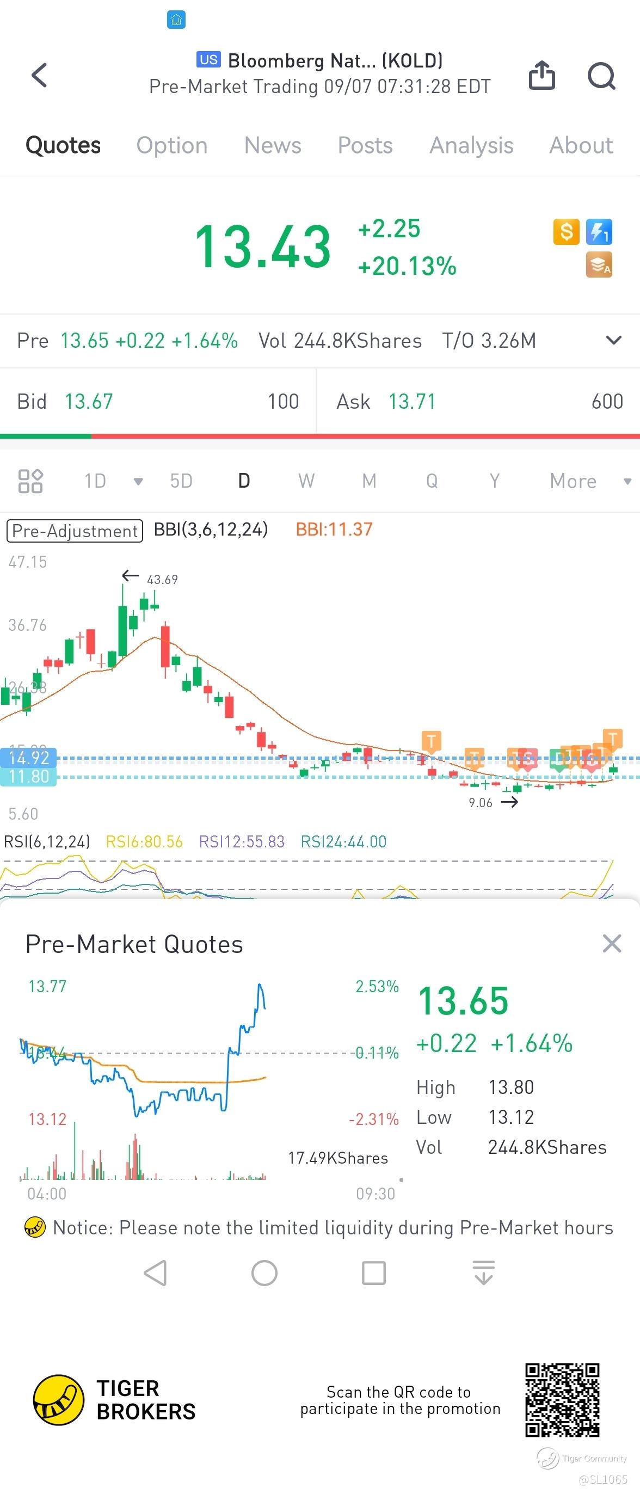Tap the brown layers badge icon
The image size is (640, 1494).
pyautogui.click(x=599, y=265)
